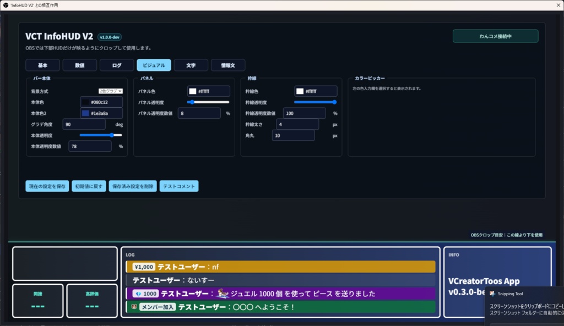Screen dimensions: 564x326
Task: Click the OBSクロップ目安 guide text
Action: [507, 235]
